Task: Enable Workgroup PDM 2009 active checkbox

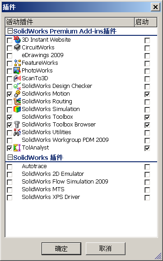Action: [x=9, y=140]
